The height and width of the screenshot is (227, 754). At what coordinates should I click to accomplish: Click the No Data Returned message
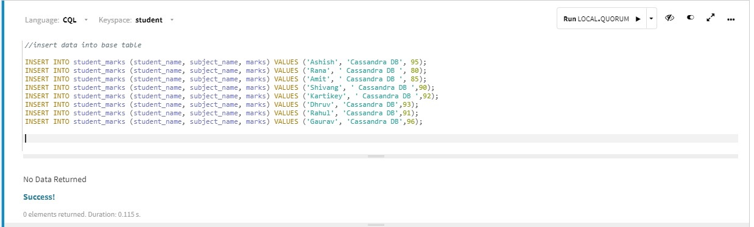55,180
